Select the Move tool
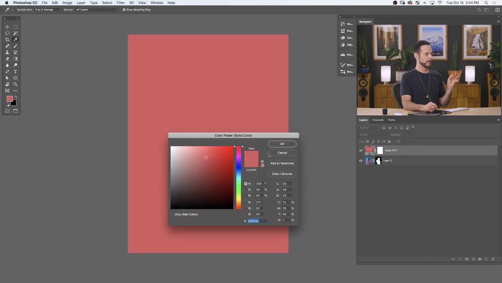This screenshot has height=283, width=502. [7, 27]
